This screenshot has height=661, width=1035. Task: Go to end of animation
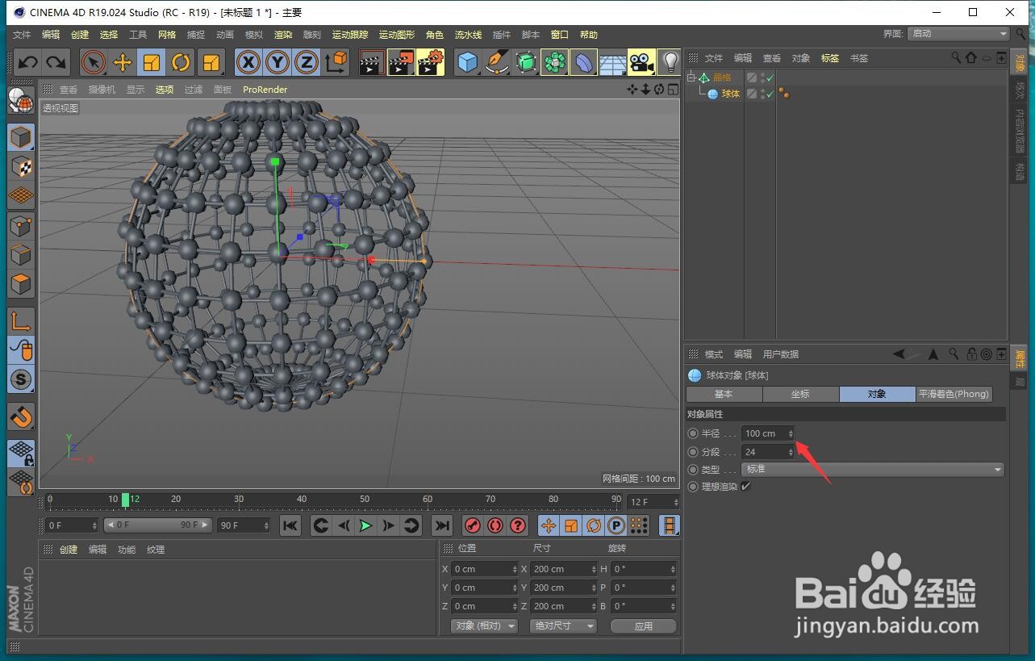pyautogui.click(x=442, y=525)
